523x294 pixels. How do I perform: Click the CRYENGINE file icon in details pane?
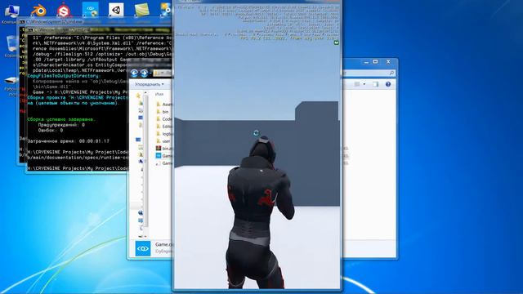click(x=143, y=248)
